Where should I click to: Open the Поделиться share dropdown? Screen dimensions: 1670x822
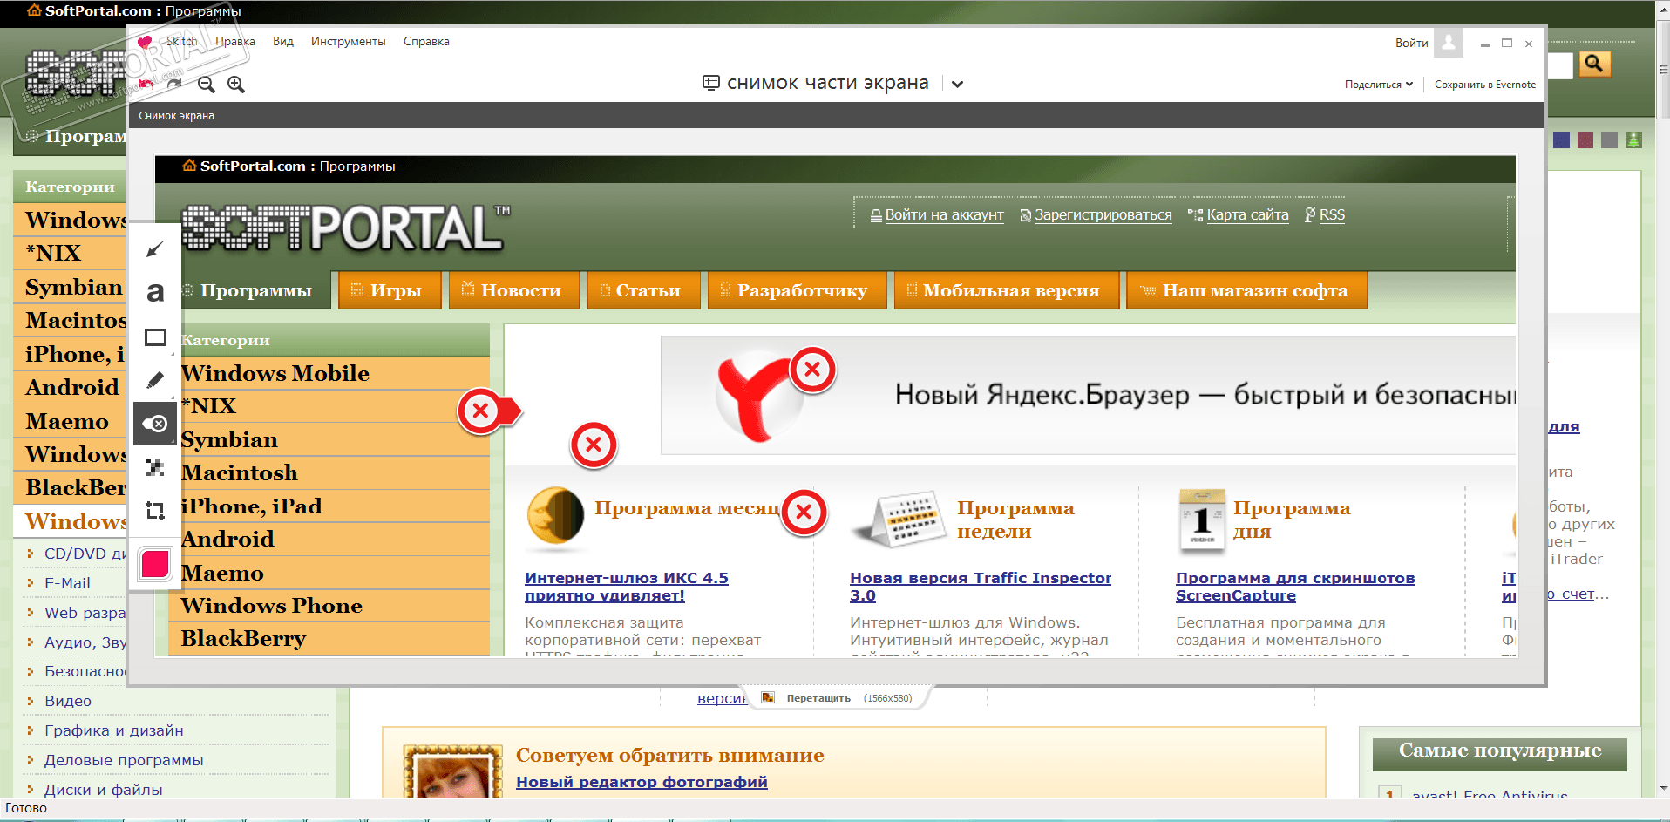1379,85
